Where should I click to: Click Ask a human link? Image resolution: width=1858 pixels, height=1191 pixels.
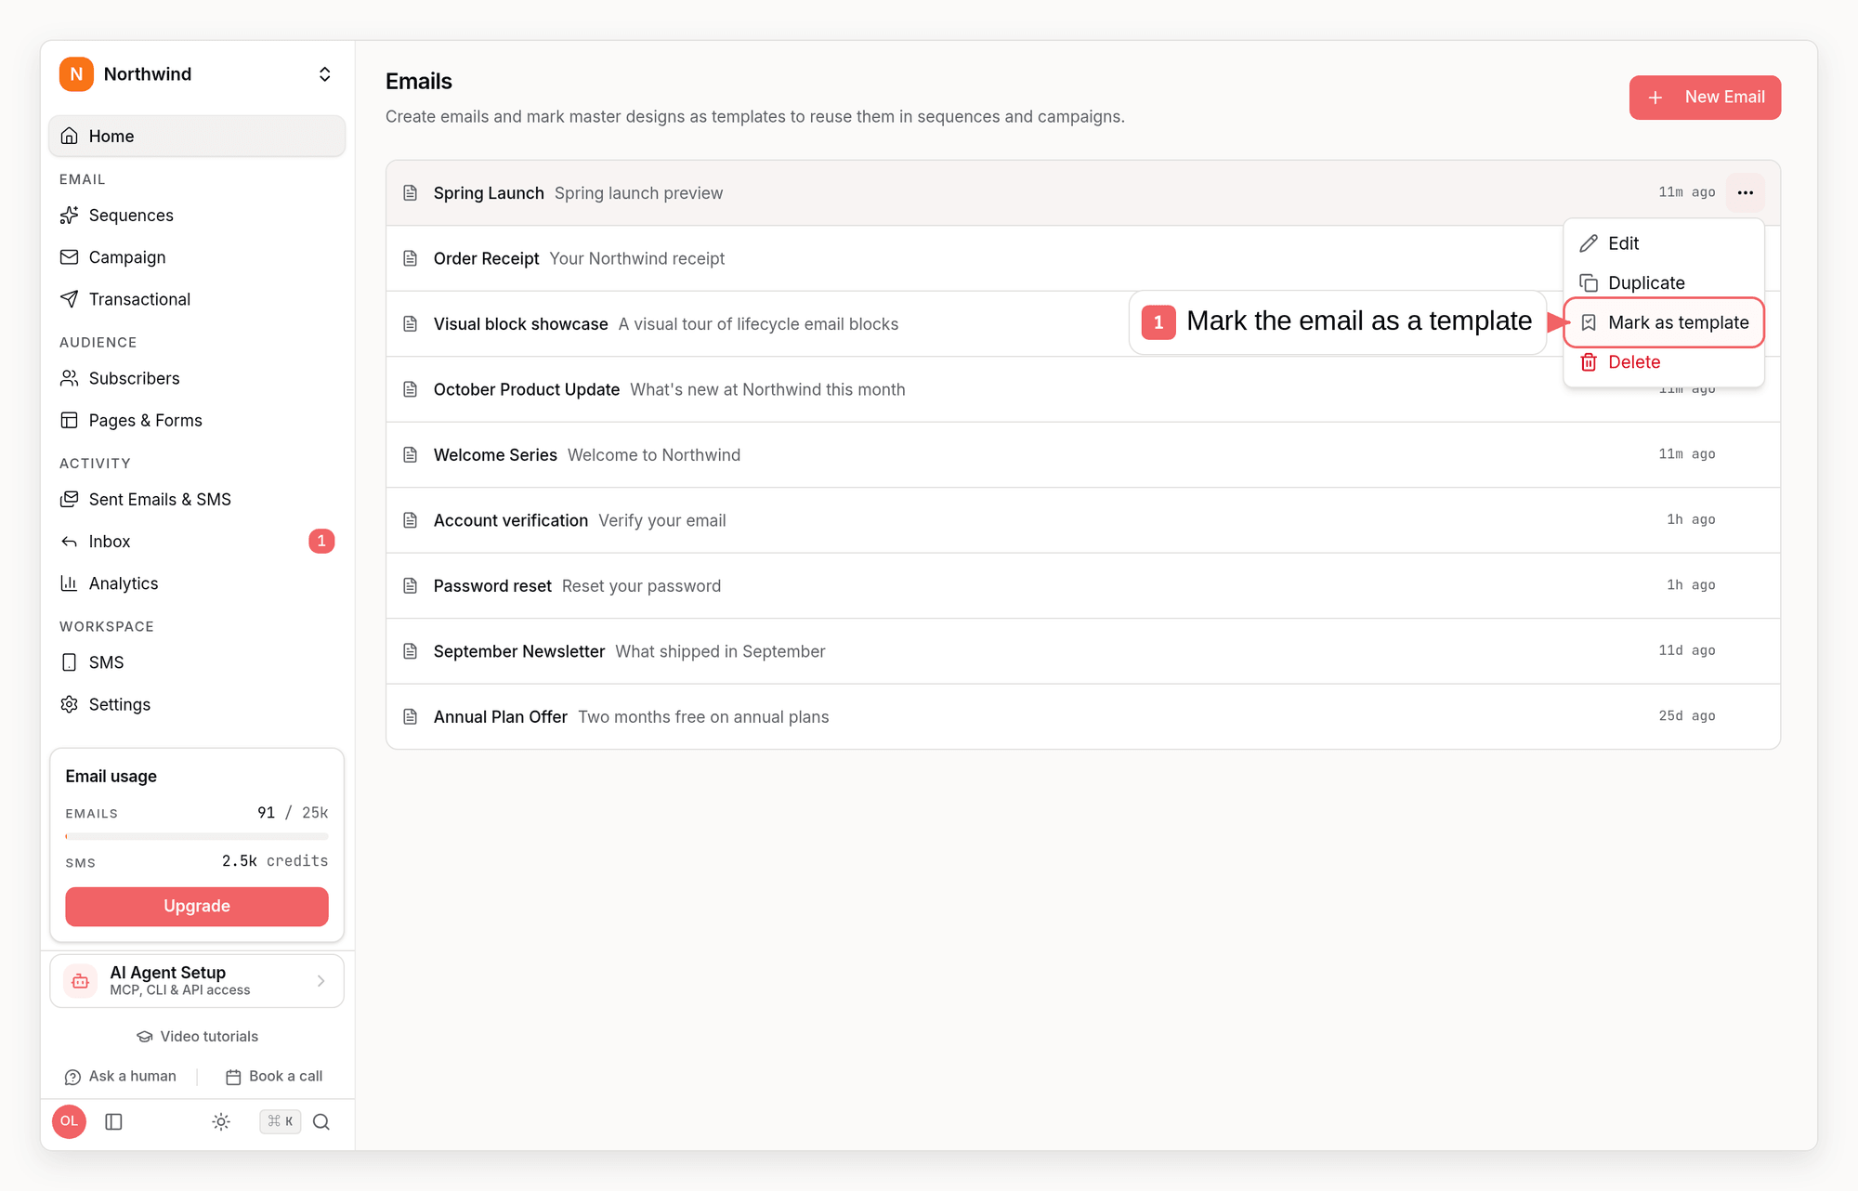[121, 1077]
